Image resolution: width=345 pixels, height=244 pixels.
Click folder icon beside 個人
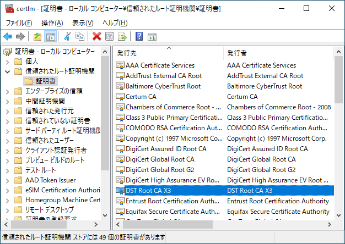[x=18, y=61]
